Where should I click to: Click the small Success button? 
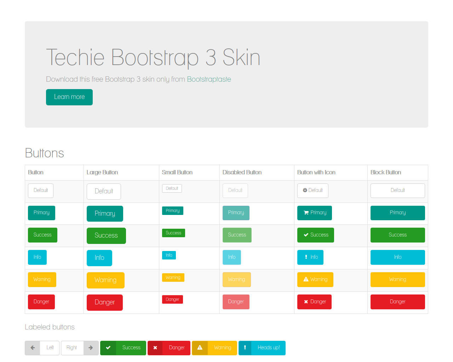pyautogui.click(x=173, y=233)
